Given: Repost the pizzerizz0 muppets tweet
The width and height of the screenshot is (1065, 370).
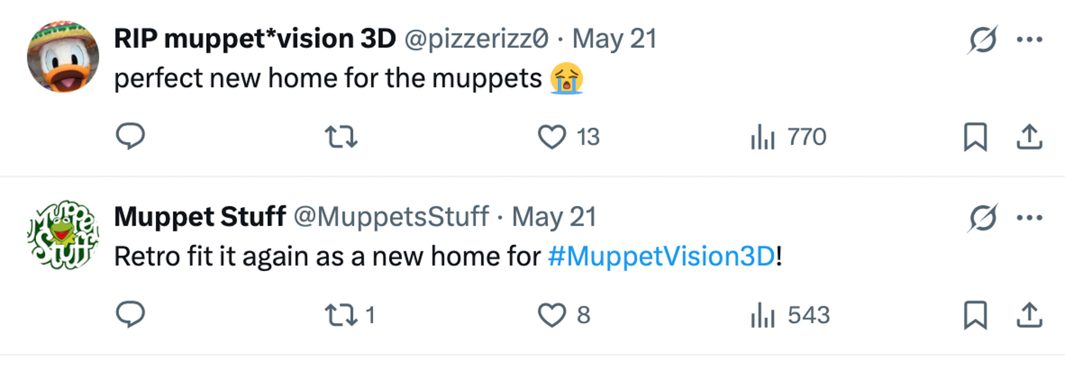Looking at the screenshot, I should tap(341, 137).
